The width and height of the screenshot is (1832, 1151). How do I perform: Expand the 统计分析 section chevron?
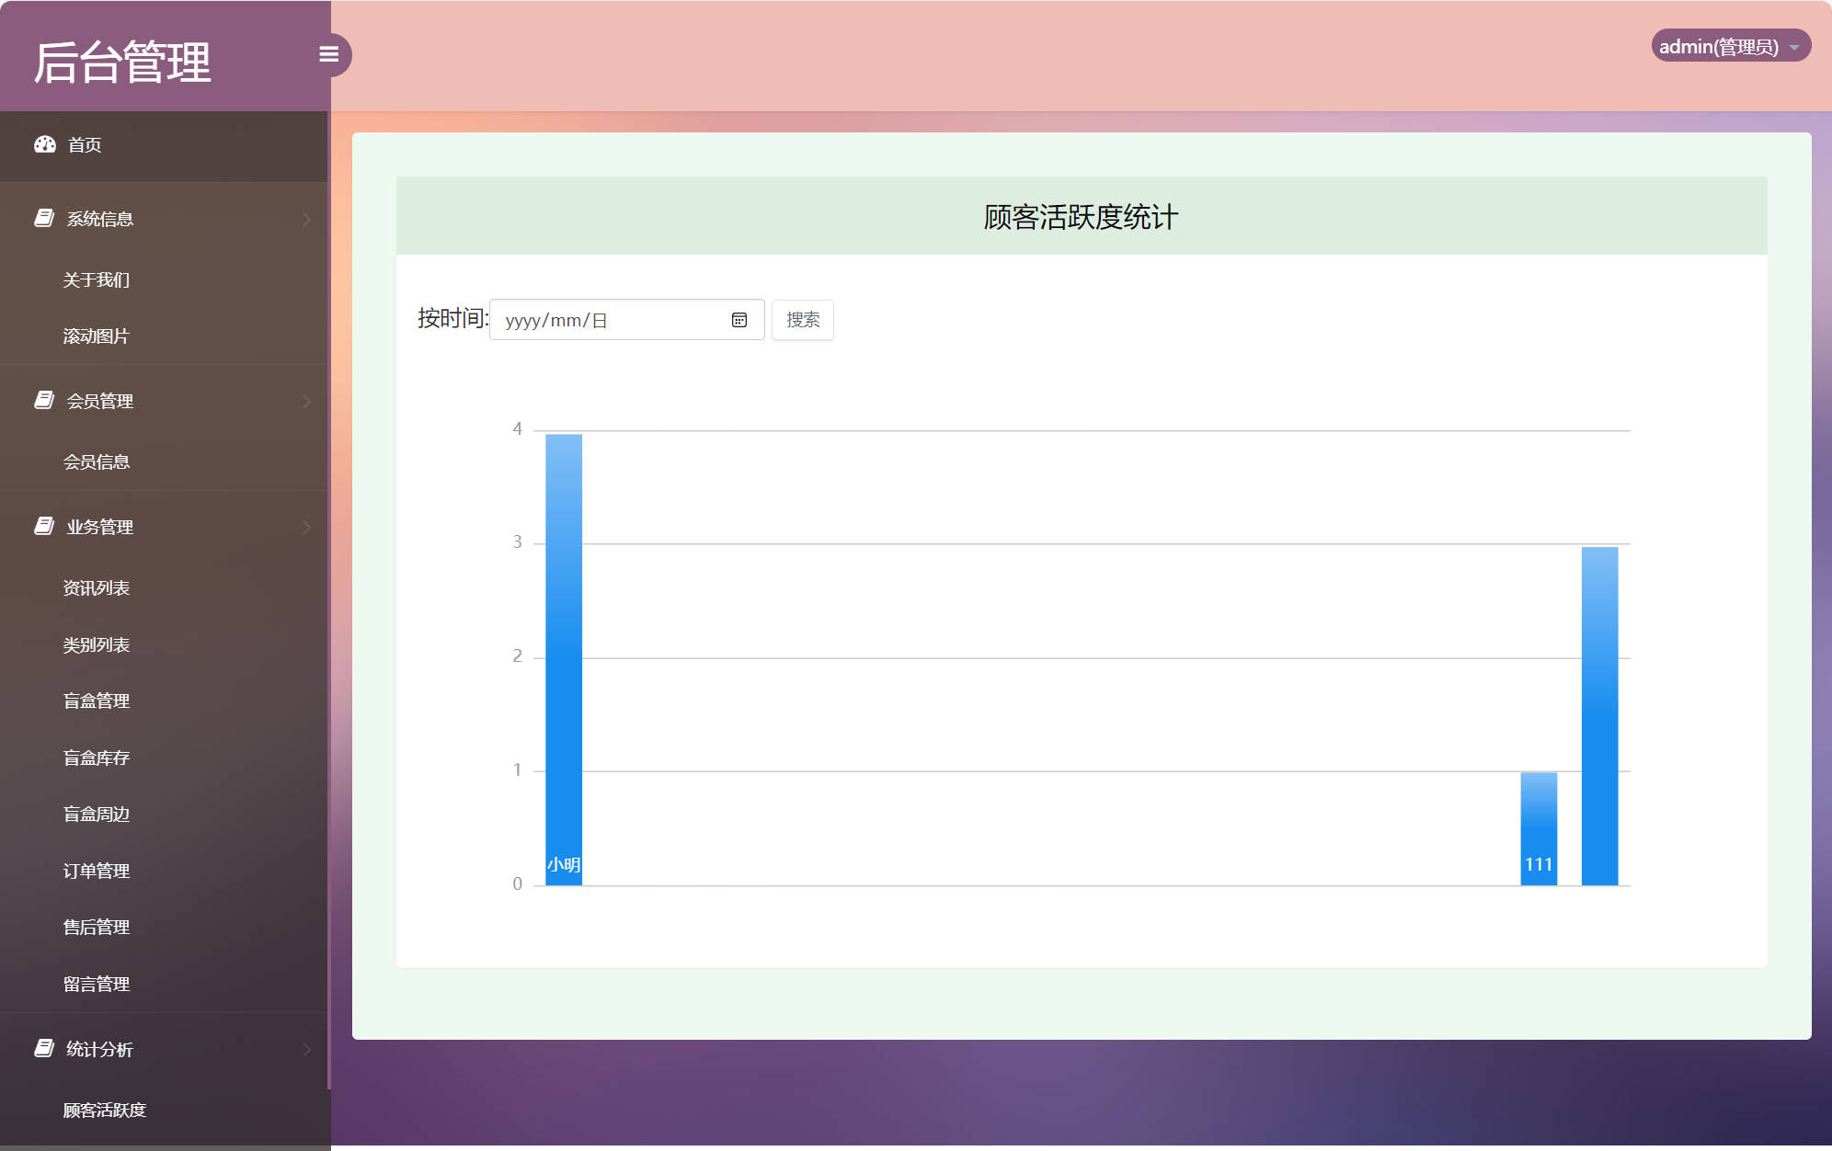306,1049
